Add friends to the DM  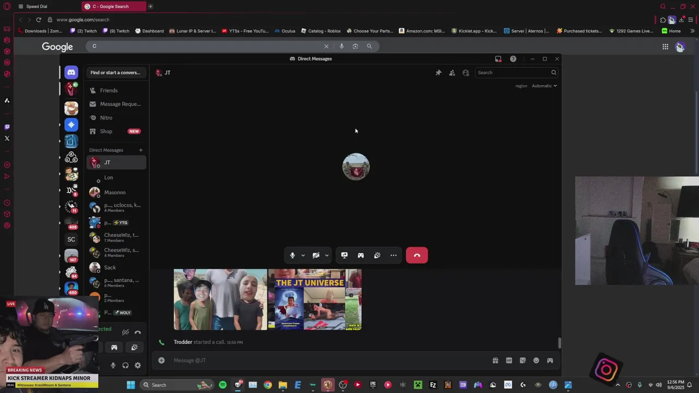[x=452, y=73]
